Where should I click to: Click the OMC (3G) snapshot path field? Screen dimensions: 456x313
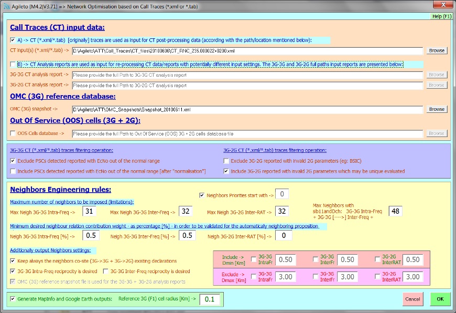(247, 109)
